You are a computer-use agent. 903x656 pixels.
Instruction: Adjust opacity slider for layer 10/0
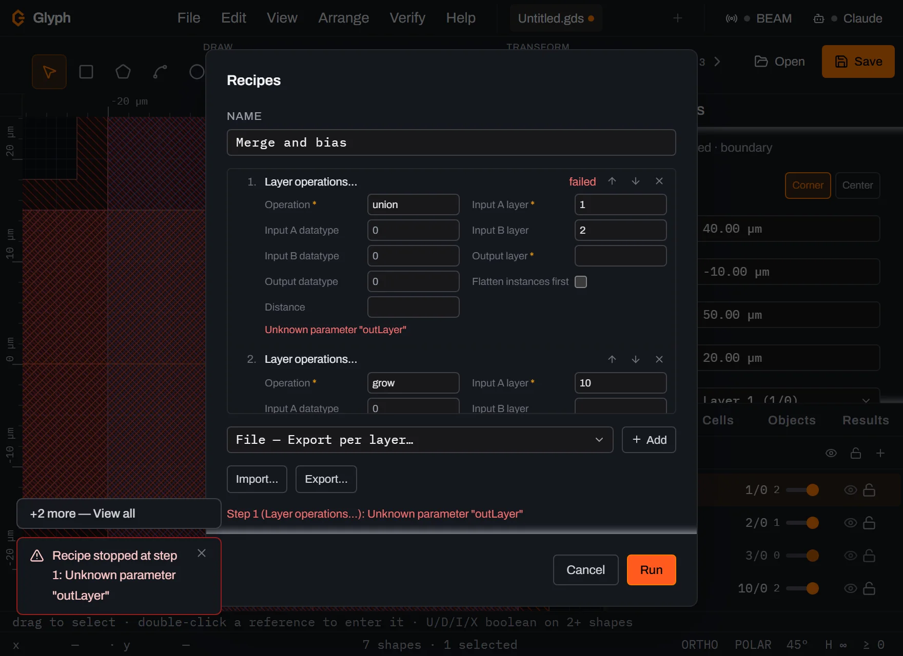(803, 588)
